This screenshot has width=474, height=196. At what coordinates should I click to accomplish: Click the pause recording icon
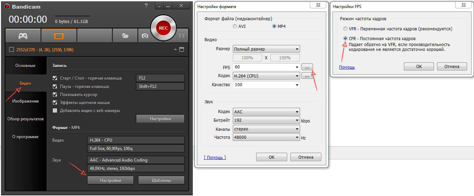click(x=181, y=36)
